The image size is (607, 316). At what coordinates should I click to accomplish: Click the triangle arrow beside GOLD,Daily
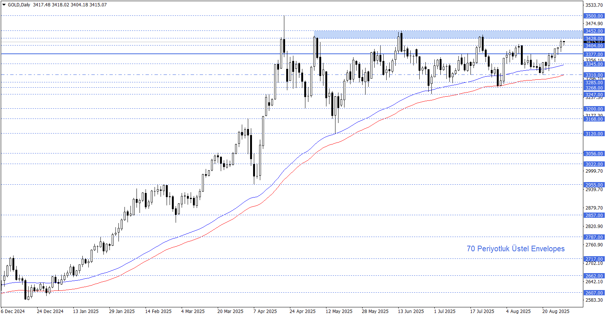tap(4, 5)
